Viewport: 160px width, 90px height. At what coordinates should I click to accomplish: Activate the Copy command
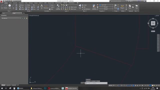[x=21, y=7]
